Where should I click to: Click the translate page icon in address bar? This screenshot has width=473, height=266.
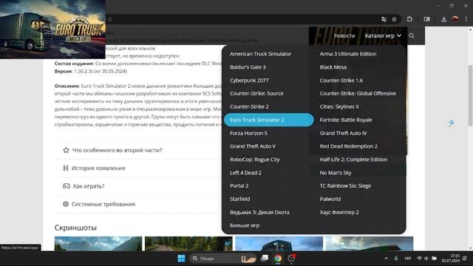click(384, 19)
